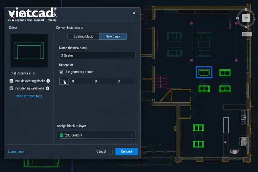The height and width of the screenshot is (172, 258).
Task: Show info for Include existing blocks
Action: (48, 81)
